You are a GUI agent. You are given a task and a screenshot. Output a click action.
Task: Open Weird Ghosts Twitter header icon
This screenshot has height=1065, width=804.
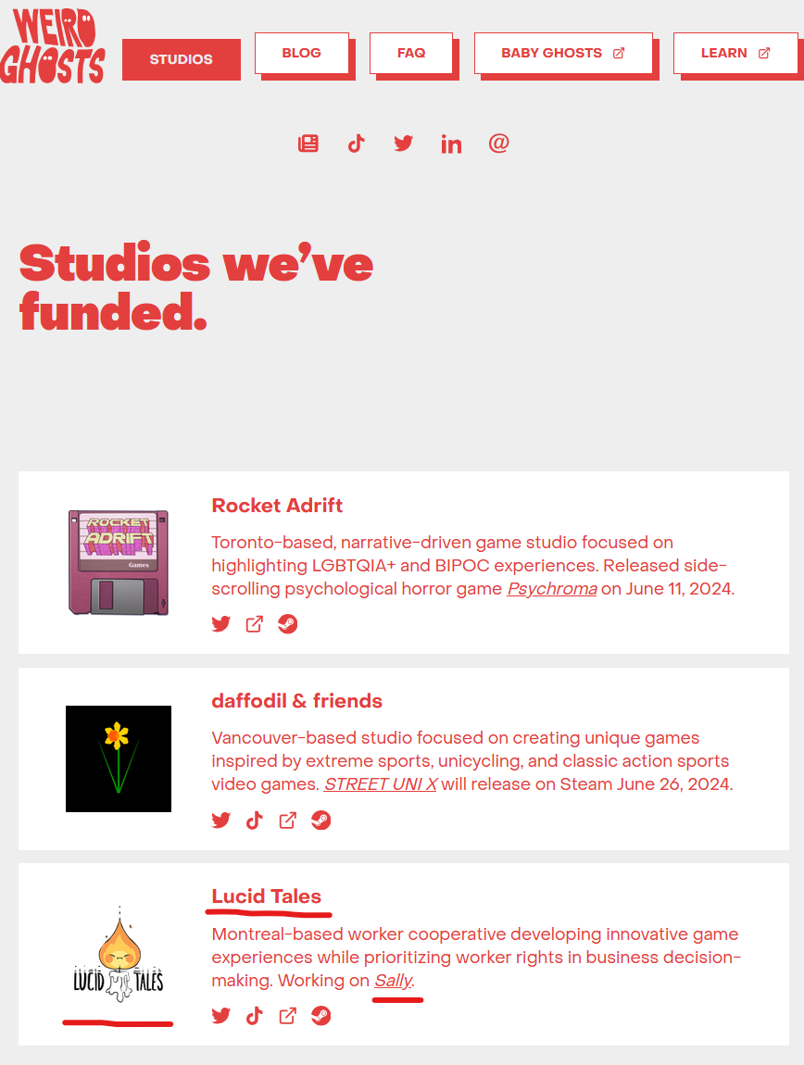point(403,144)
